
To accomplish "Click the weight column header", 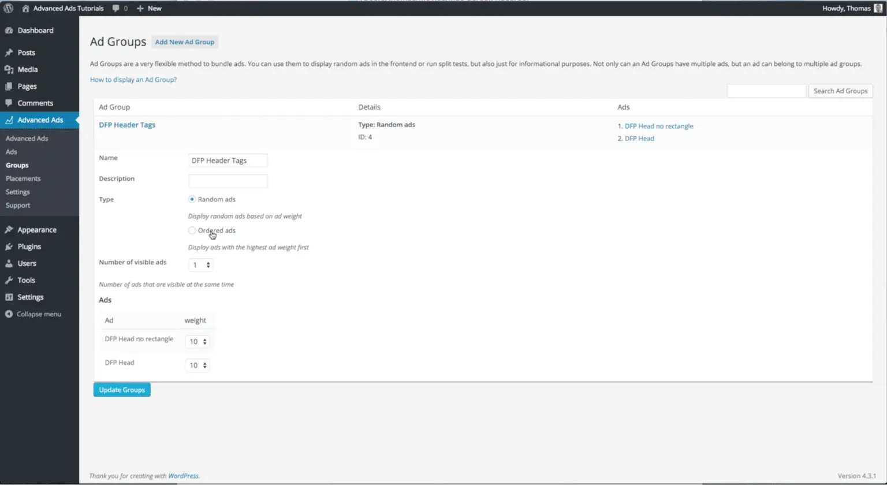I will point(195,320).
